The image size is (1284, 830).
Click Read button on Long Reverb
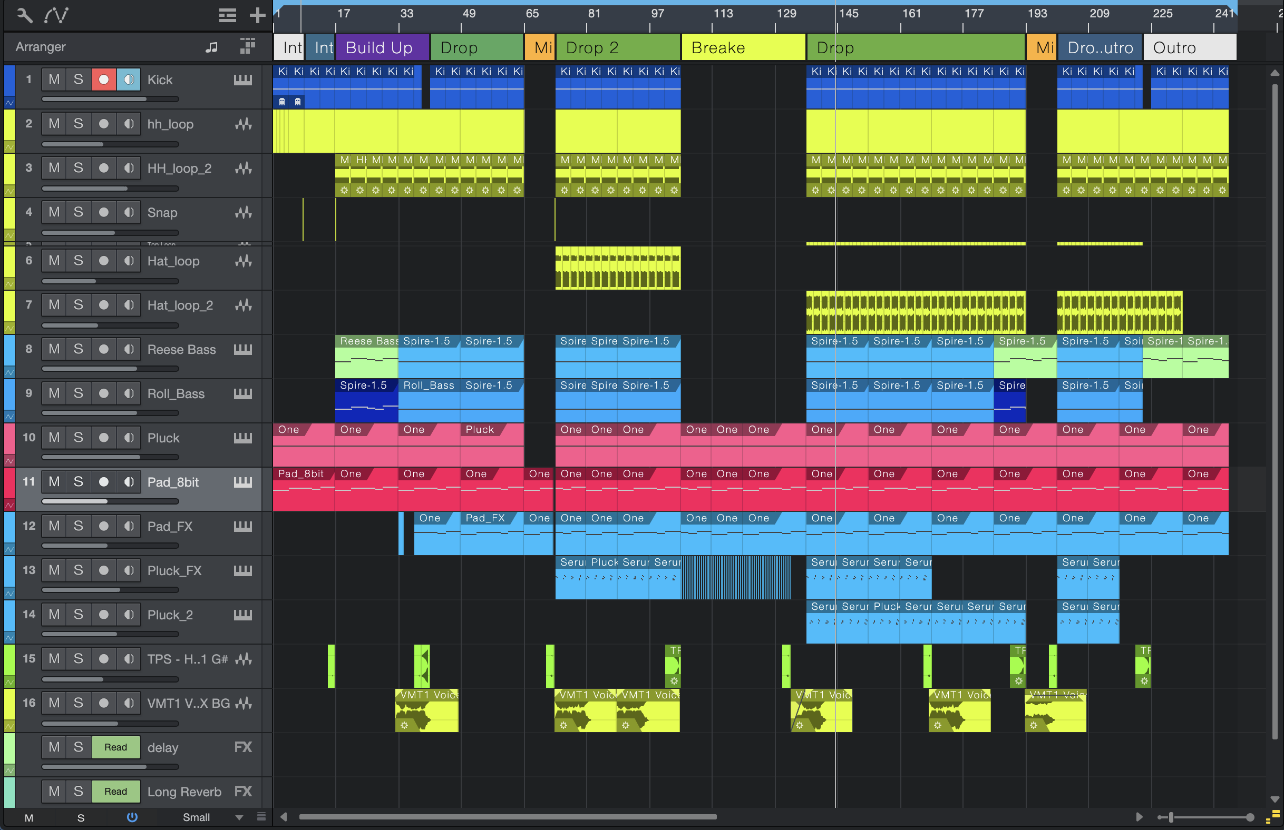tap(115, 791)
